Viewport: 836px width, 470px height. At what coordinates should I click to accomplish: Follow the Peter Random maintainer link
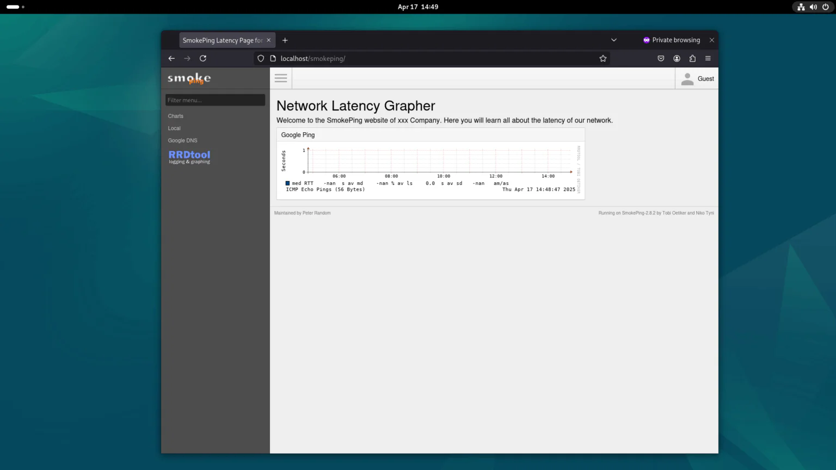pos(316,213)
